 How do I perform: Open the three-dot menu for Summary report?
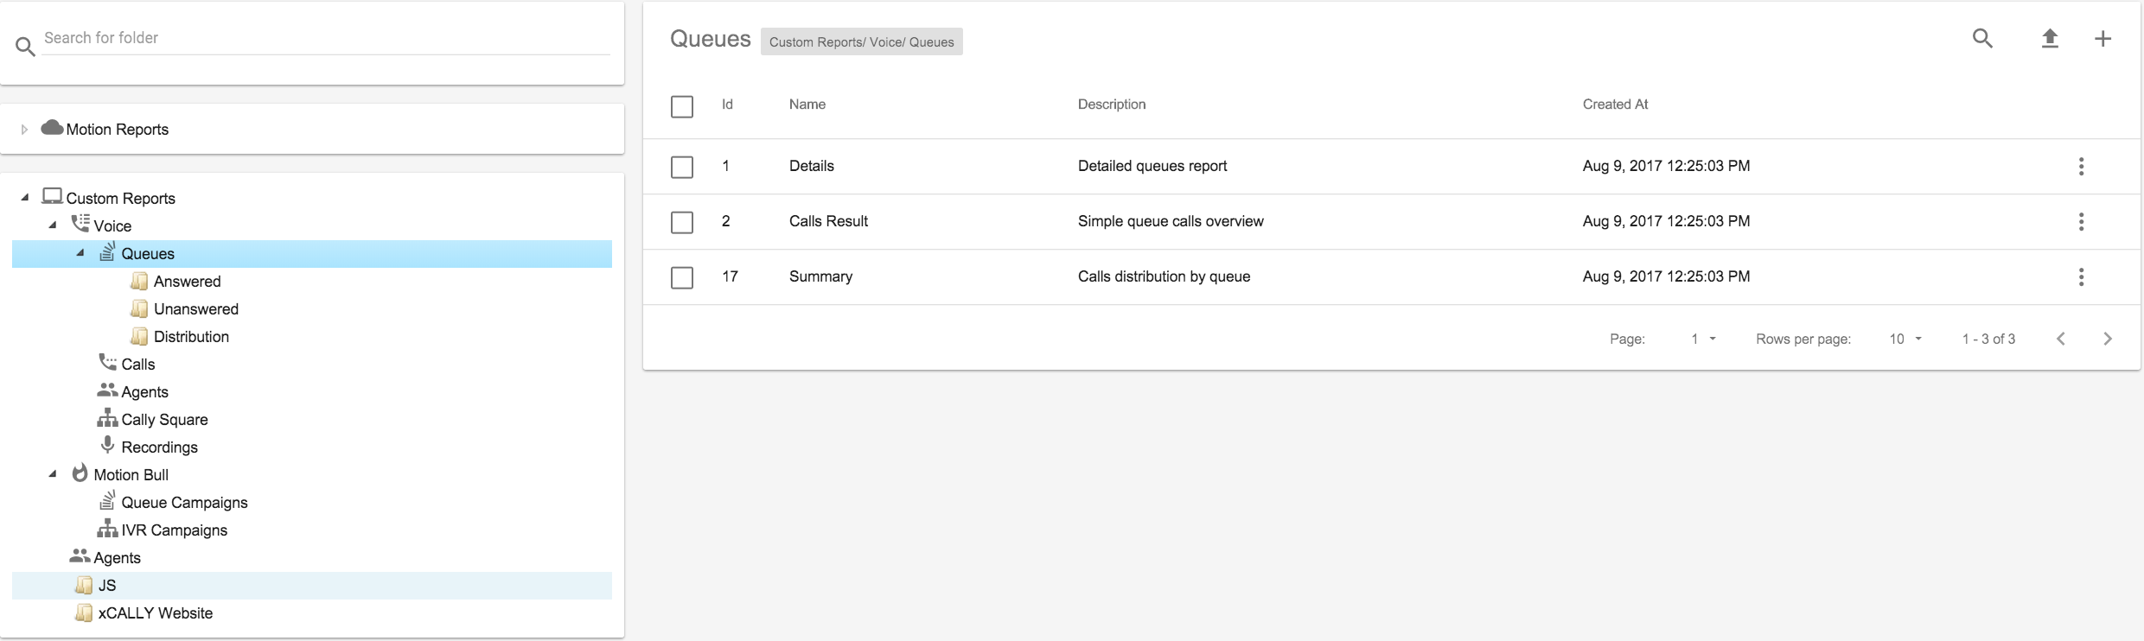coord(2081,276)
